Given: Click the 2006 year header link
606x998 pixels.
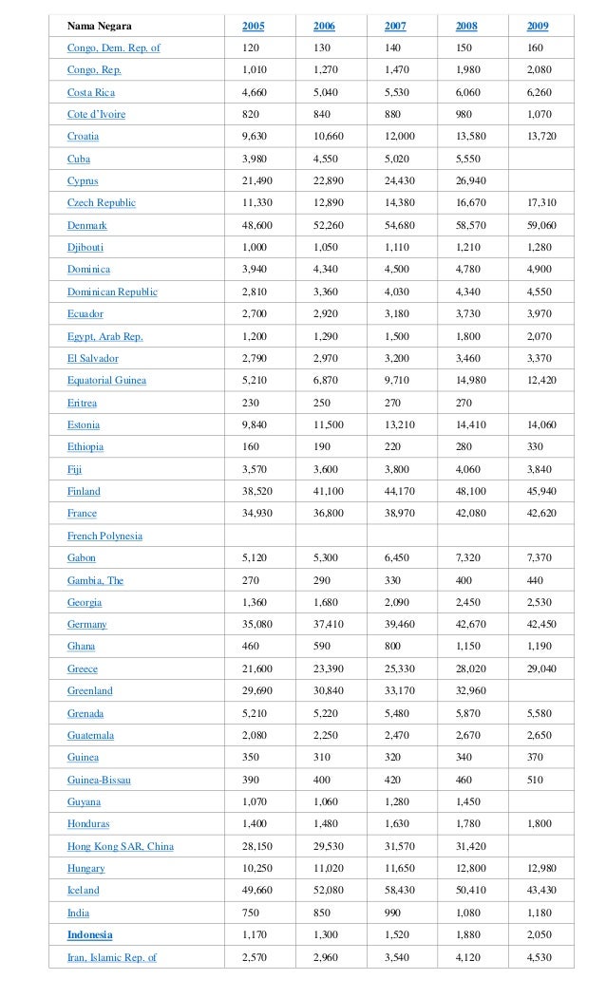Looking at the screenshot, I should point(324,26).
